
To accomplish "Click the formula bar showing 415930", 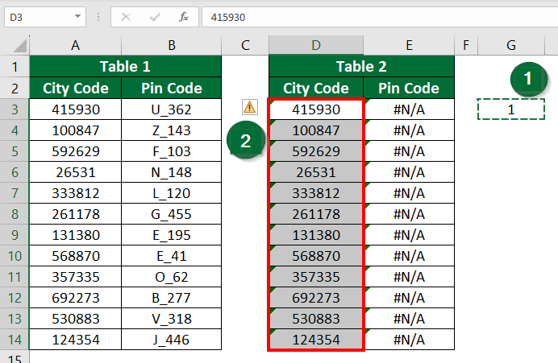I will click(x=380, y=17).
